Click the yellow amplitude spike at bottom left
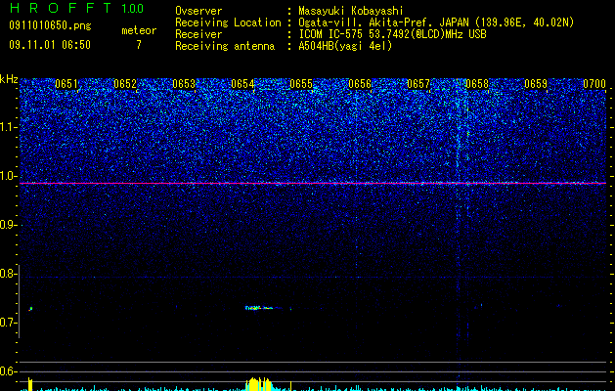Screen dimensions: 615x391 click(x=30, y=384)
